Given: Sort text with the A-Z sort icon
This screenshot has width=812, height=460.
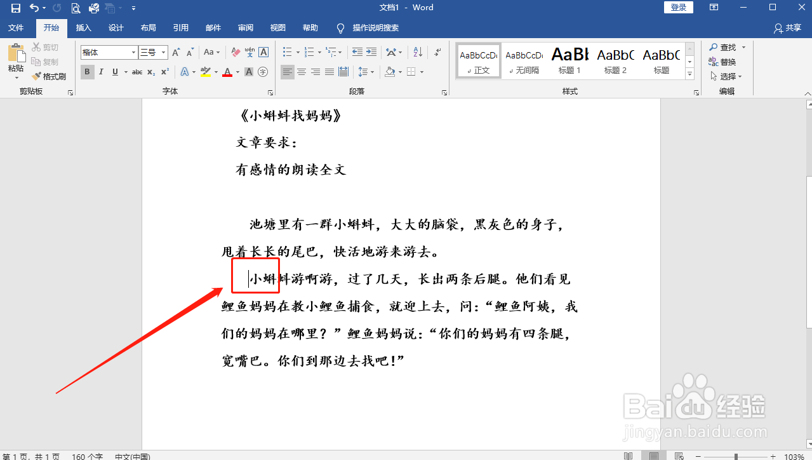Looking at the screenshot, I should tap(418, 52).
